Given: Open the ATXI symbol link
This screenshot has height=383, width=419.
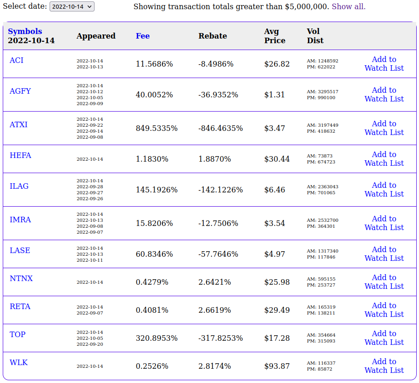Looking at the screenshot, I should pyautogui.click(x=18, y=124).
